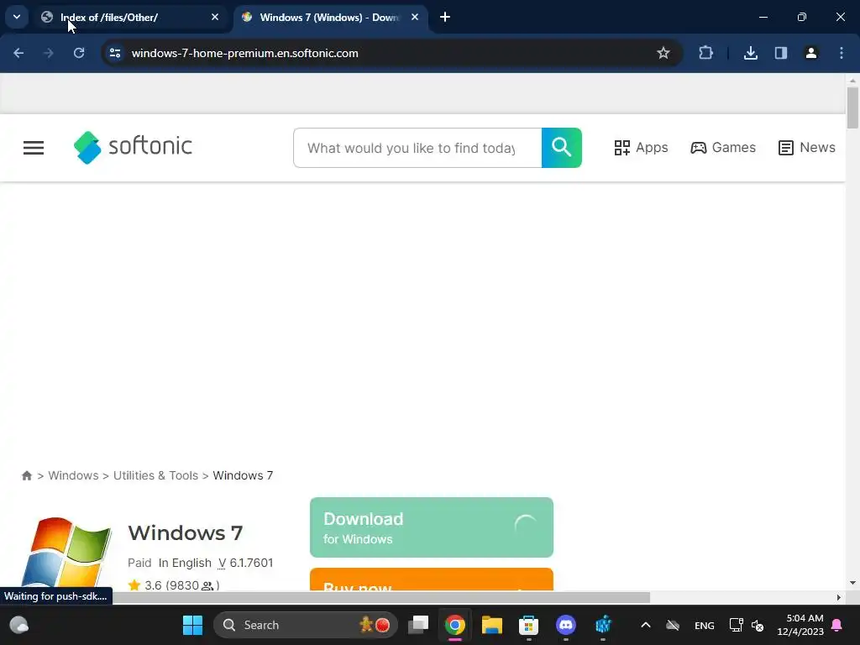
Task: Open Task View on taskbar
Action: click(x=418, y=625)
